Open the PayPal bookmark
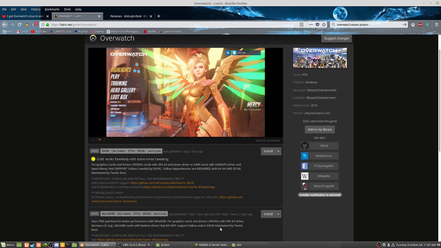Viewport: 441px width, 248px height. pos(81,32)
